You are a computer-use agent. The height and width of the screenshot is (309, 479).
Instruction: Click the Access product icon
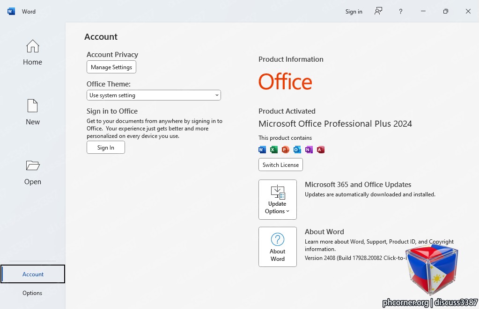tap(320, 150)
